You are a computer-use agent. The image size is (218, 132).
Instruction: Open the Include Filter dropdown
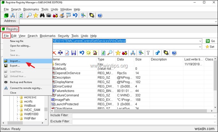(x=215, y=116)
